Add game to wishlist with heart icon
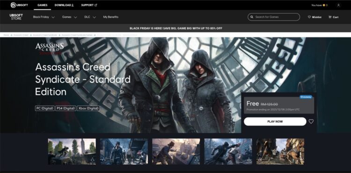This screenshot has height=173, width=351. [311, 122]
